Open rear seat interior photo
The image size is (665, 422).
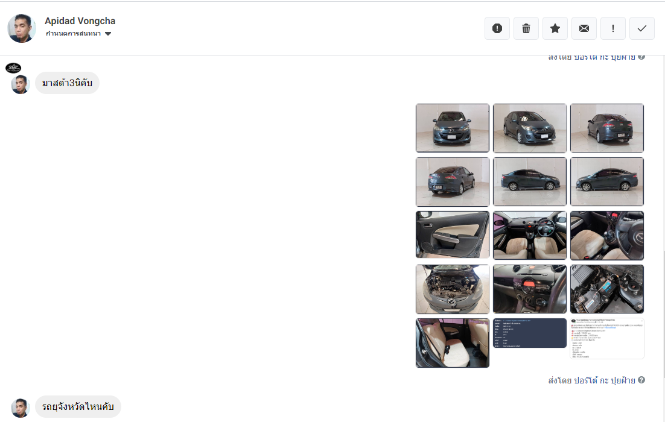452,343
